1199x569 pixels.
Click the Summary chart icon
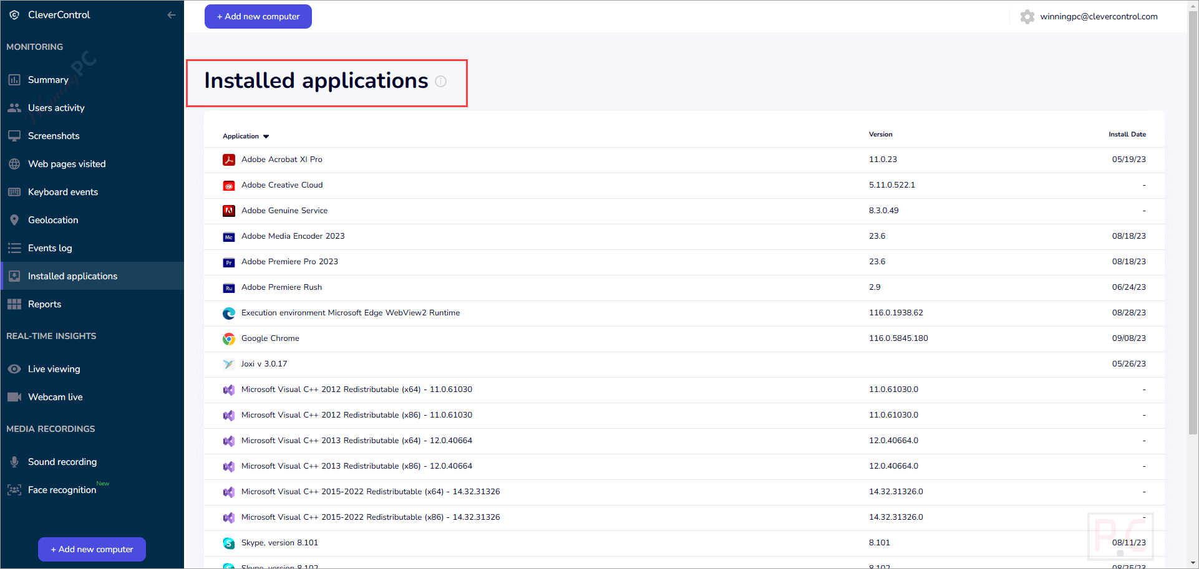click(14, 80)
